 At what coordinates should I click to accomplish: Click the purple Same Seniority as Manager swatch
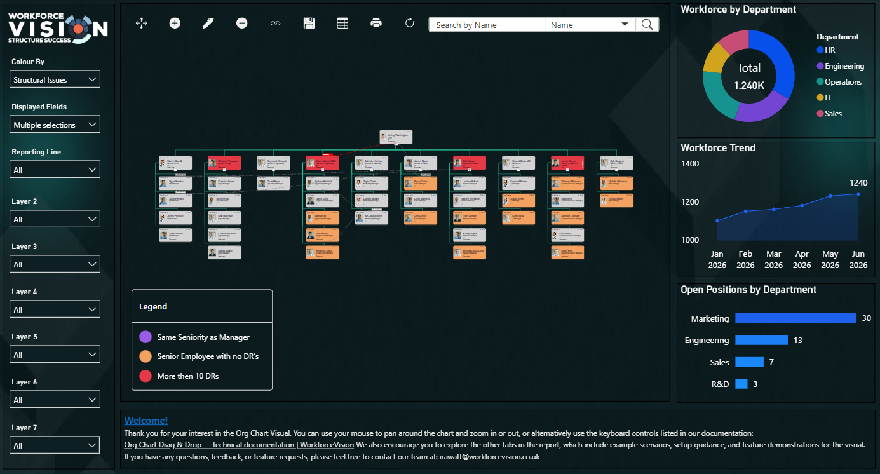click(146, 337)
